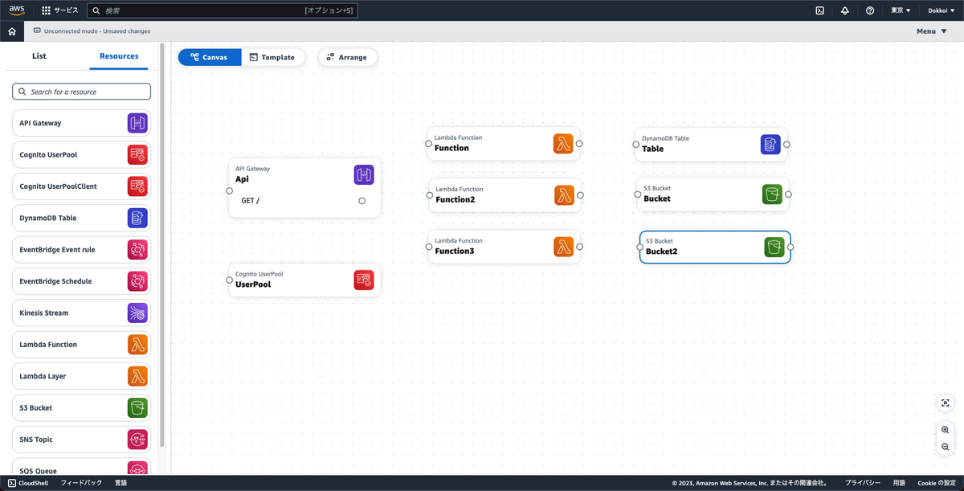Add DynamoDB Table resource from palette
The width and height of the screenshot is (964, 491).
point(81,218)
